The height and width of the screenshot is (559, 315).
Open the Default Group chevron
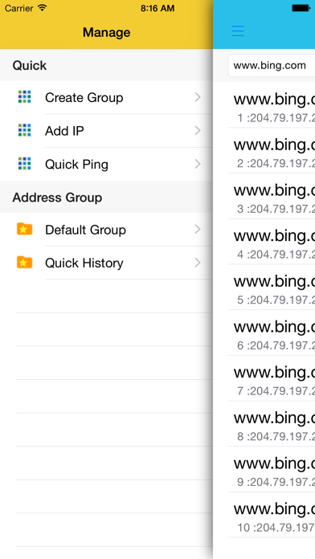pos(198,229)
